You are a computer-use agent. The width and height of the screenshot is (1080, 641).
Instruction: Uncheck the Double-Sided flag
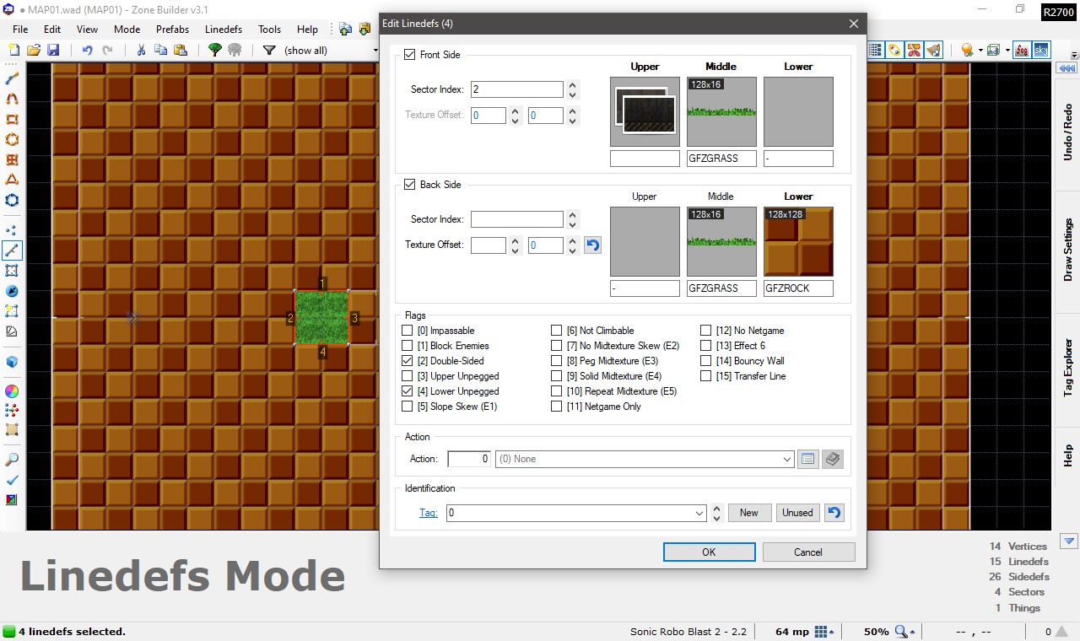click(408, 361)
